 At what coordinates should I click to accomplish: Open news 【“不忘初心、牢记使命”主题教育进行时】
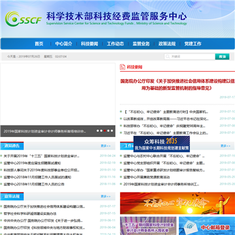[166, 112]
